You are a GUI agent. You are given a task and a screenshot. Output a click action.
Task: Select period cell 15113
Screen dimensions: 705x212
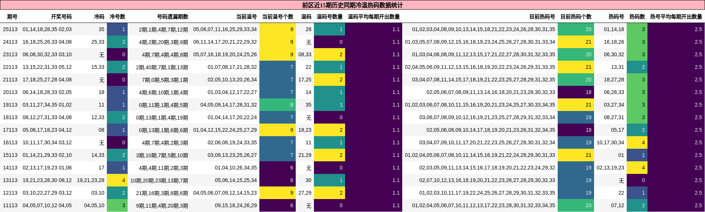pos(10,155)
